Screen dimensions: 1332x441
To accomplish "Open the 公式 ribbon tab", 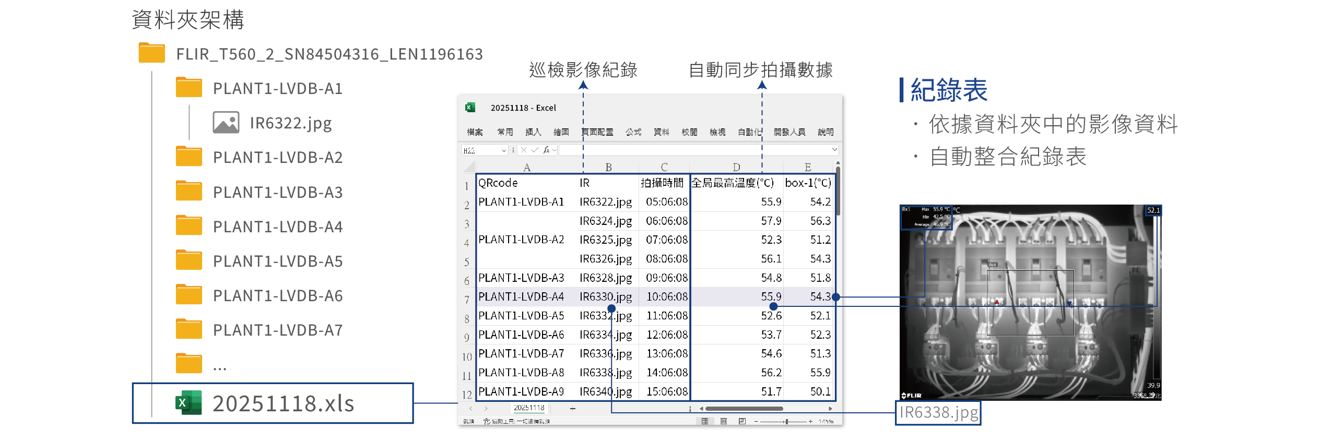I will [x=633, y=132].
